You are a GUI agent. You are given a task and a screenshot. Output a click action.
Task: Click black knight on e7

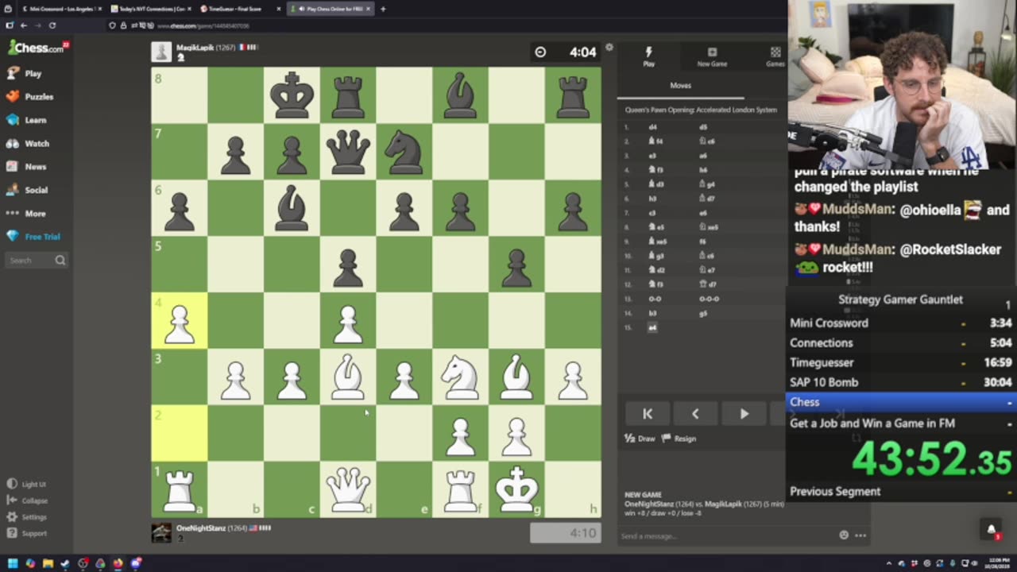tap(404, 153)
